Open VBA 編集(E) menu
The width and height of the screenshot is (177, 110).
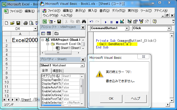click(x=68, y=11)
